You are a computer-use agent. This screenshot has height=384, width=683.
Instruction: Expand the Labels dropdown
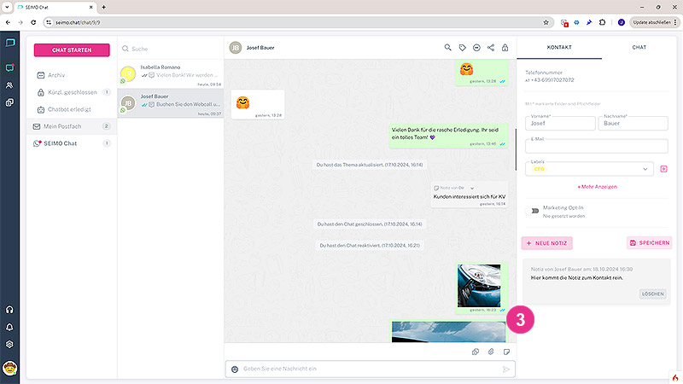point(645,169)
